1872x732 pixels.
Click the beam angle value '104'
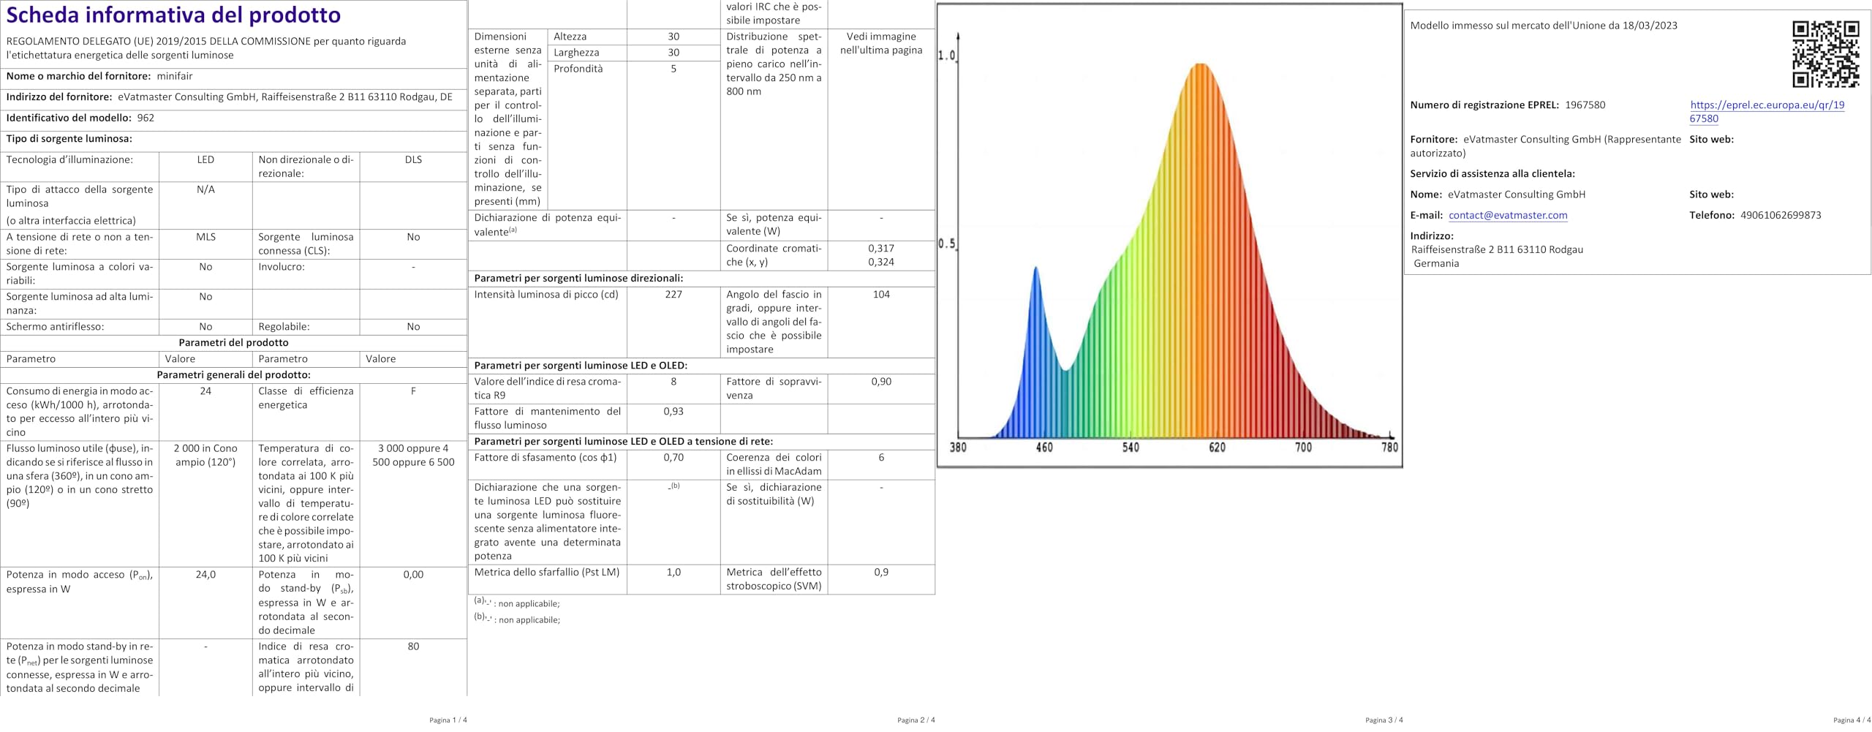point(881,295)
